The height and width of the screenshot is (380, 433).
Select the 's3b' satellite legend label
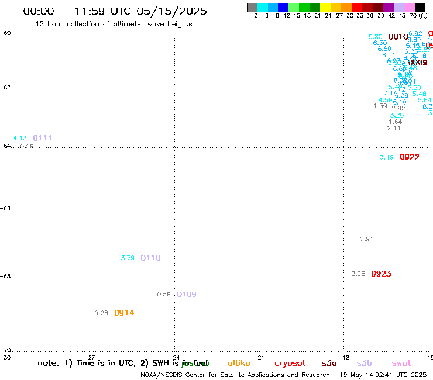pyautogui.click(x=364, y=364)
